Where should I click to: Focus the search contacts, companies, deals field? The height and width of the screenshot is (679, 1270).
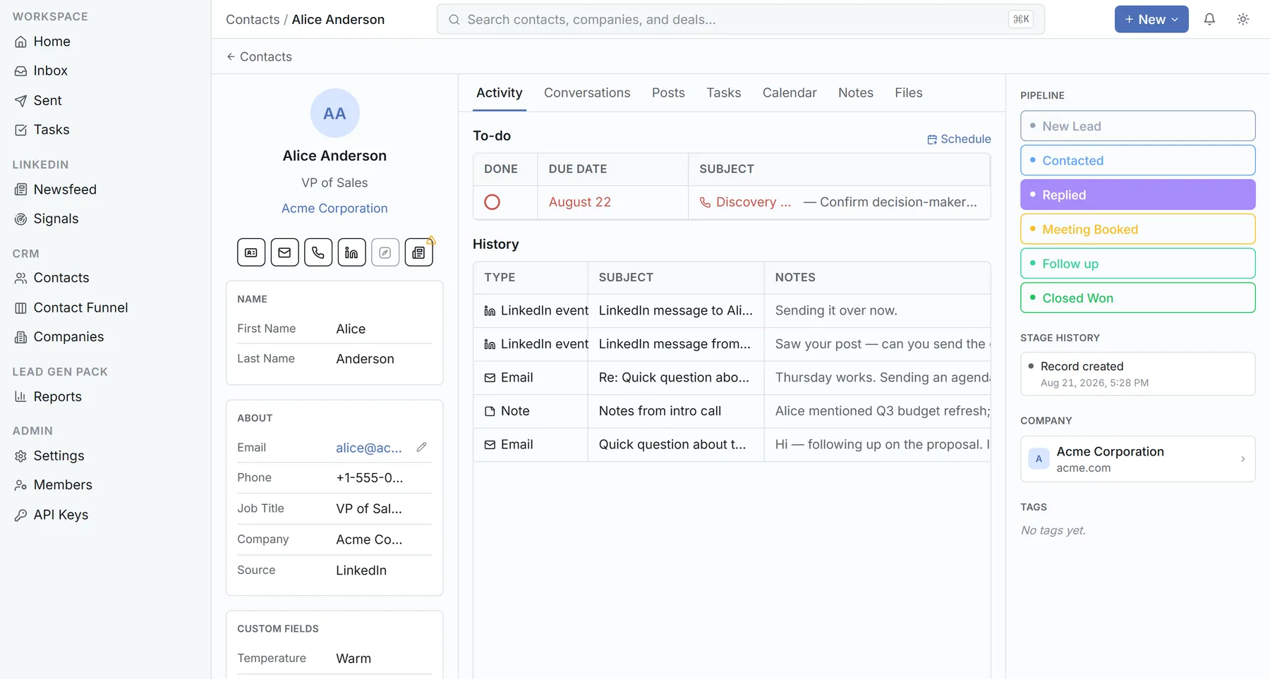click(740, 19)
